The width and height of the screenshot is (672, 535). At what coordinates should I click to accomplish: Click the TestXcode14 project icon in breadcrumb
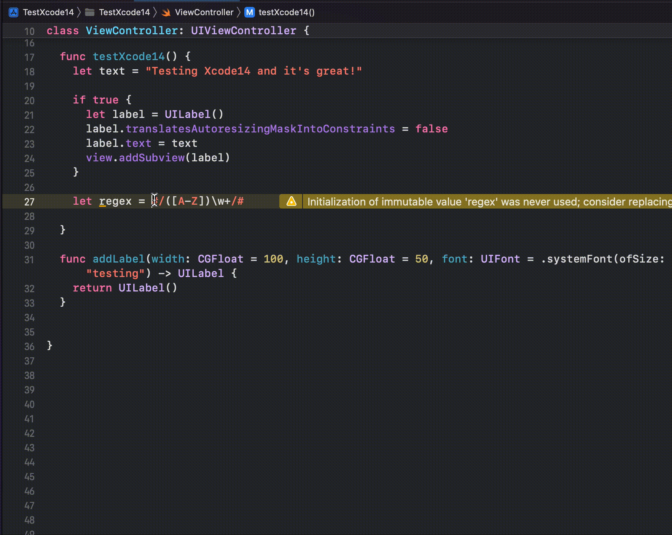click(14, 12)
